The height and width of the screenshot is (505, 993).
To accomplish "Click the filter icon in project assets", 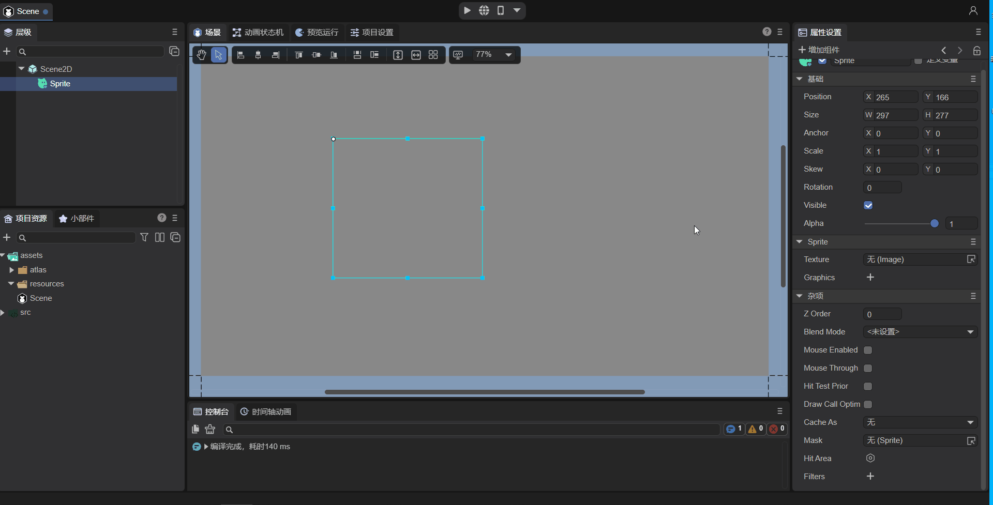I will 144,237.
